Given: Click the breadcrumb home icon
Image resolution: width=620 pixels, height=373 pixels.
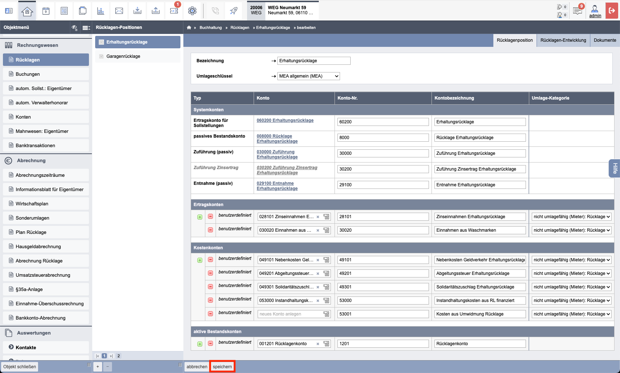Looking at the screenshot, I should point(189,27).
